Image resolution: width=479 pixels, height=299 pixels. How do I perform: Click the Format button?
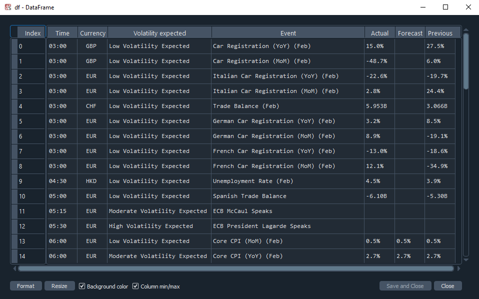[x=25, y=286]
